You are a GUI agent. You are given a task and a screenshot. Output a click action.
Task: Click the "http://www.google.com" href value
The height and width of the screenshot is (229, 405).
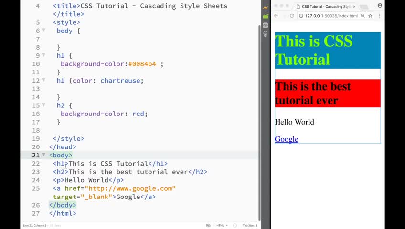pos(130,188)
